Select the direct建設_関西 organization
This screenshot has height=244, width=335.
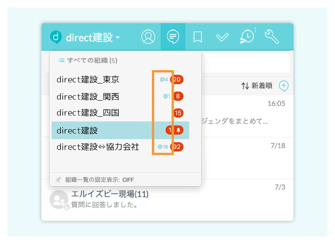[x=120, y=96]
